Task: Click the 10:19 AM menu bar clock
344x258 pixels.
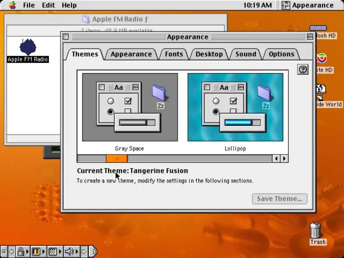Action: coord(257,5)
